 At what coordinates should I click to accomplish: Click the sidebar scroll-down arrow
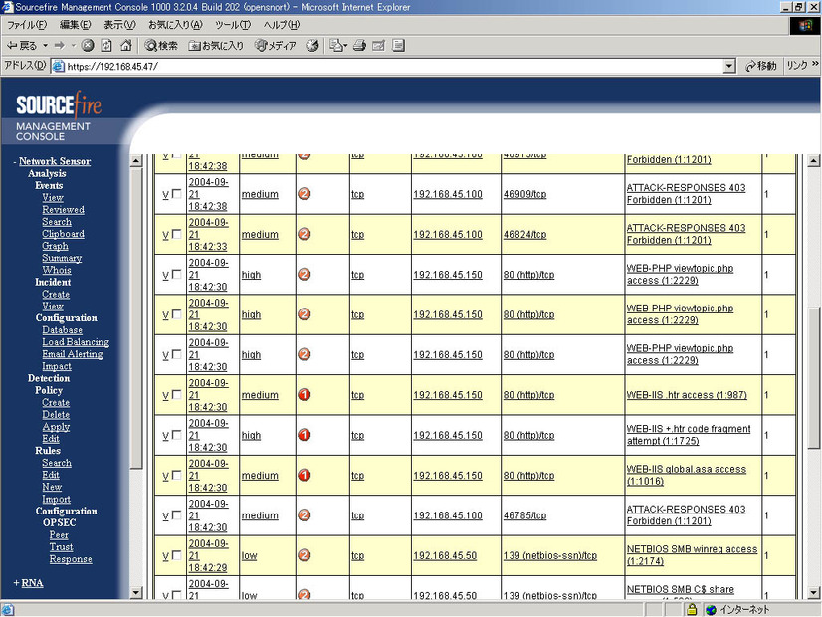pos(135,593)
